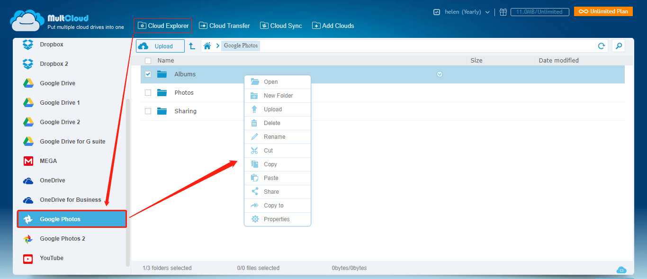Open the Add Clouds tab
Image resolution: width=647 pixels, height=279 pixels.
[x=333, y=26]
